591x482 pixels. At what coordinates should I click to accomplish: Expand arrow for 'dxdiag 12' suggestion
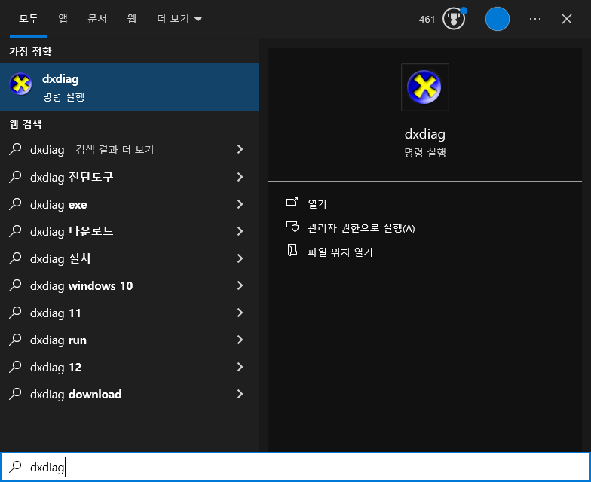point(240,366)
